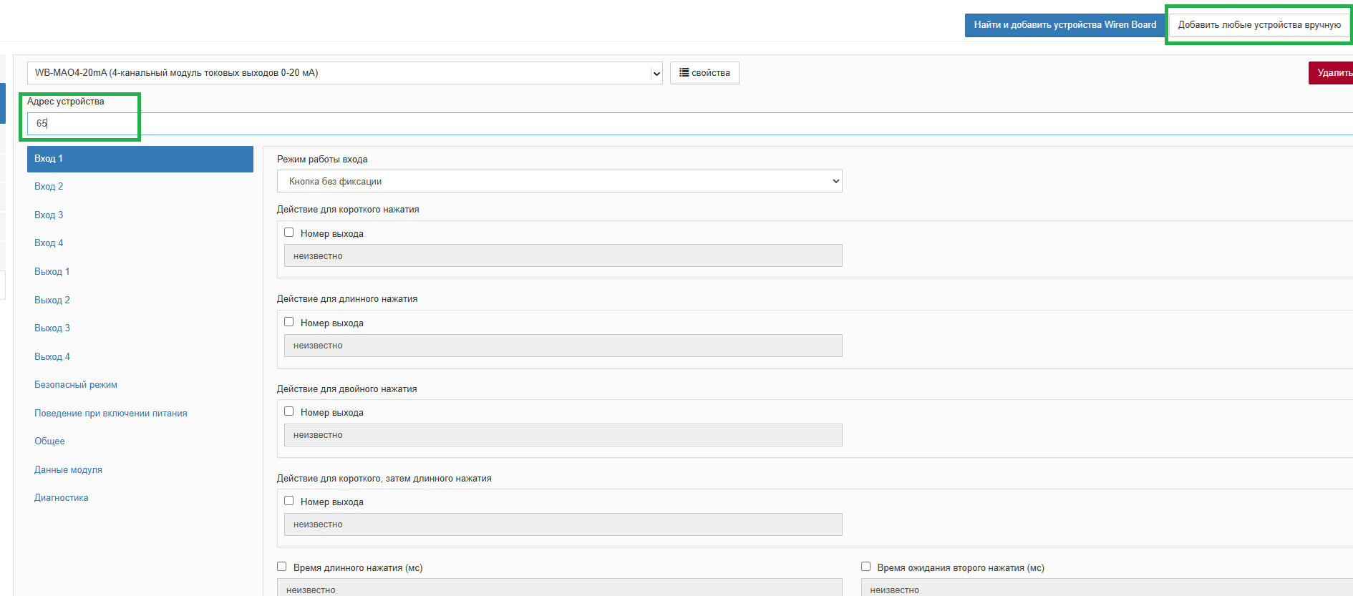1353x596 pixels.
Task: Click 'Найти и добавить устройства Wiren Board'
Action: [1065, 25]
